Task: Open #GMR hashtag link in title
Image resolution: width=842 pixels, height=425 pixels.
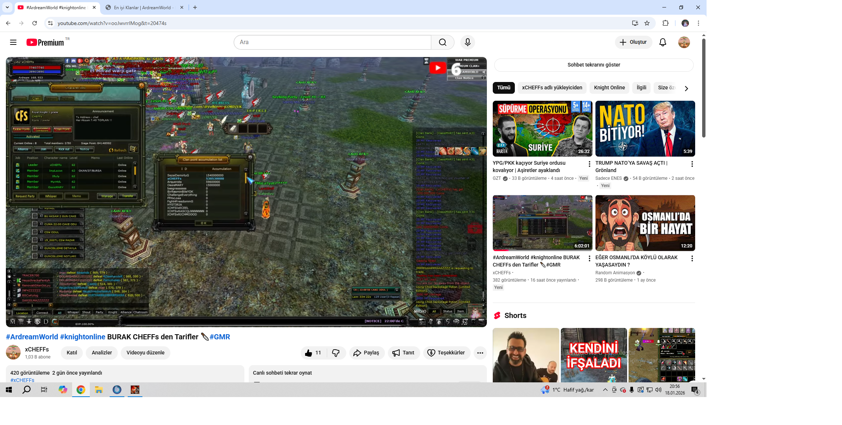Action: click(220, 337)
